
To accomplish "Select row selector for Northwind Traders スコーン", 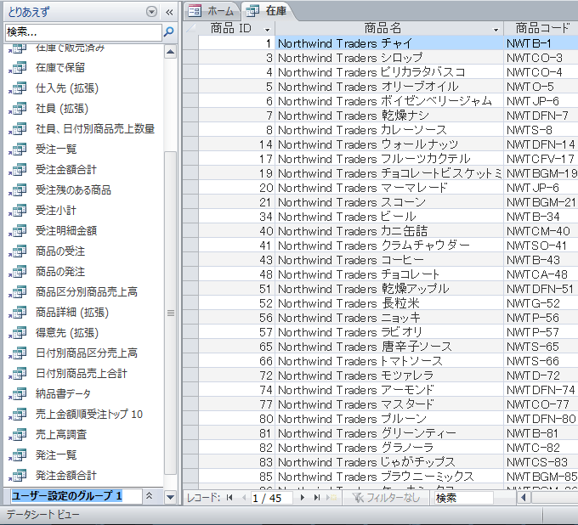I will click(x=190, y=202).
